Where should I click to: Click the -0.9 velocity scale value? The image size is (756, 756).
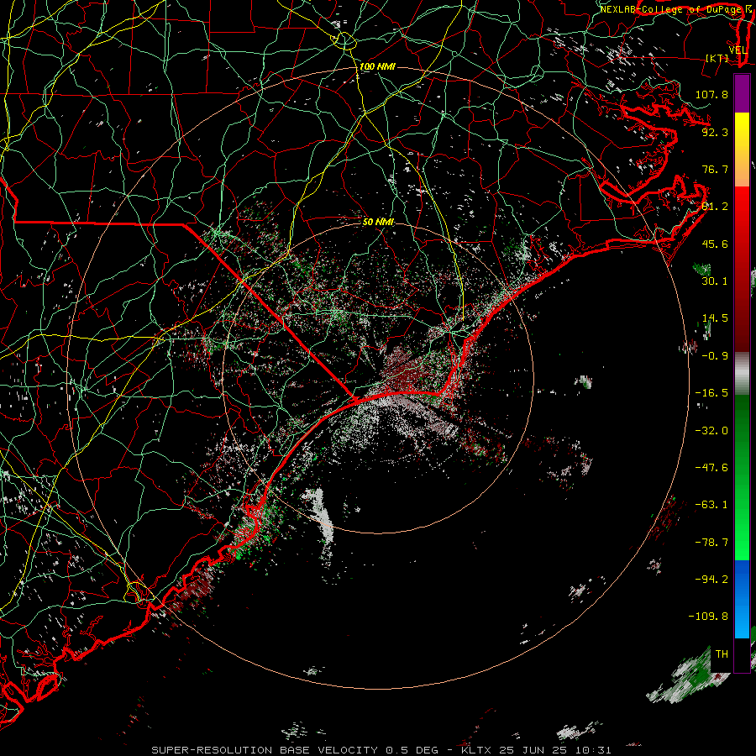(x=715, y=356)
